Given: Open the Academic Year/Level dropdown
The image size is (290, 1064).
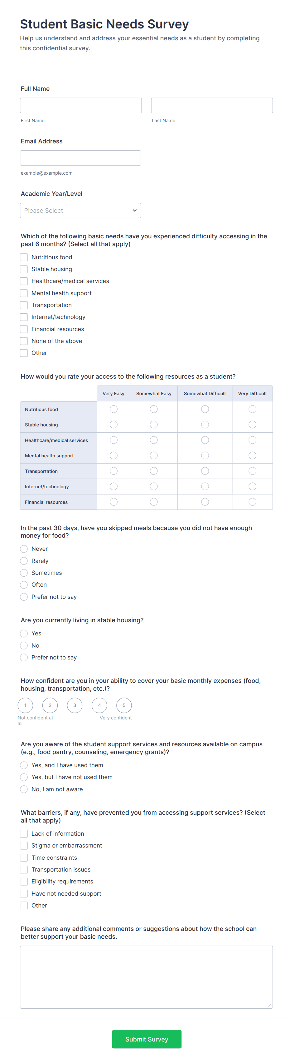Looking at the screenshot, I should (x=80, y=210).
